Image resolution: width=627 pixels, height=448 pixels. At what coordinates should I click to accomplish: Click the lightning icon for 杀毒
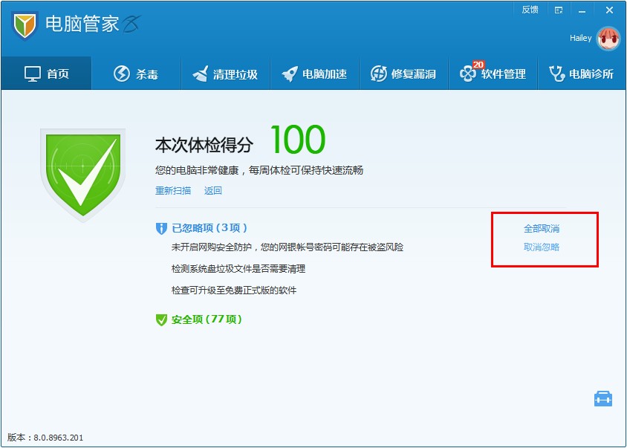pyautogui.click(x=122, y=74)
